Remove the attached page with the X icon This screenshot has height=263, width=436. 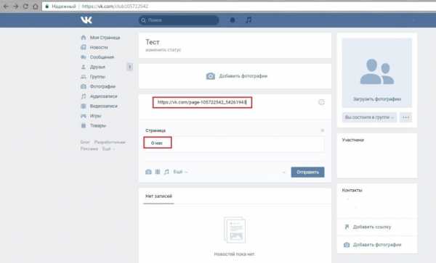tap(323, 130)
